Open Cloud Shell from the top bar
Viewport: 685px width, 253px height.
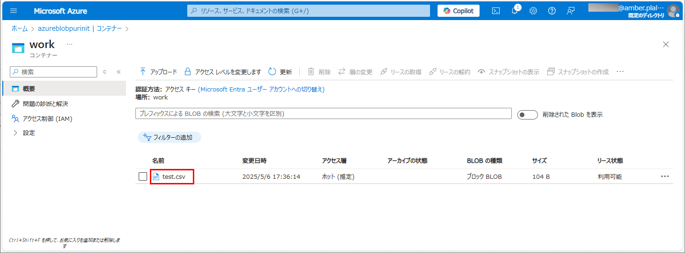(x=496, y=11)
